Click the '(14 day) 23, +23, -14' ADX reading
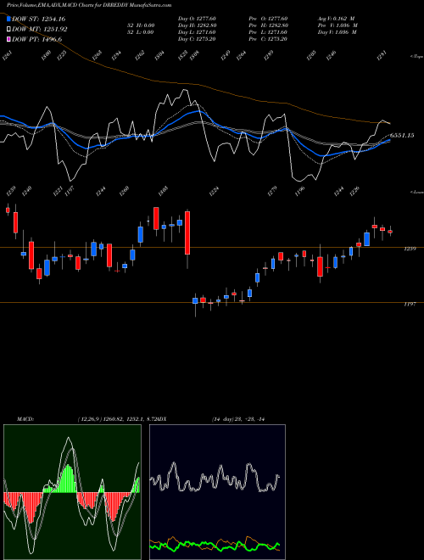Viewport: 424px width, 560px height. (238, 419)
